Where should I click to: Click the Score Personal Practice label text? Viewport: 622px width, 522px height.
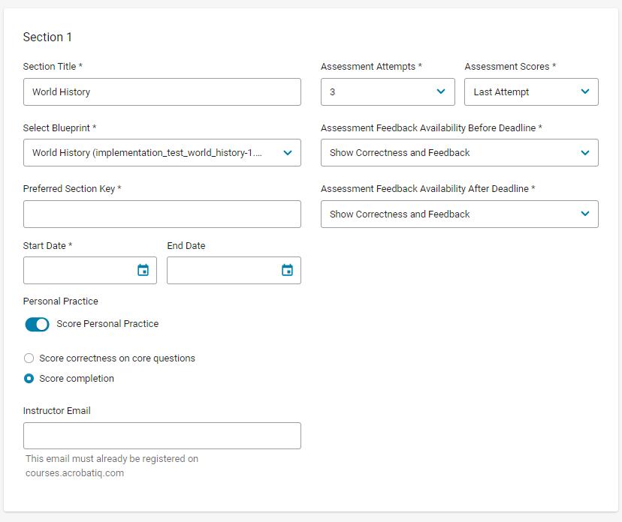(x=107, y=323)
